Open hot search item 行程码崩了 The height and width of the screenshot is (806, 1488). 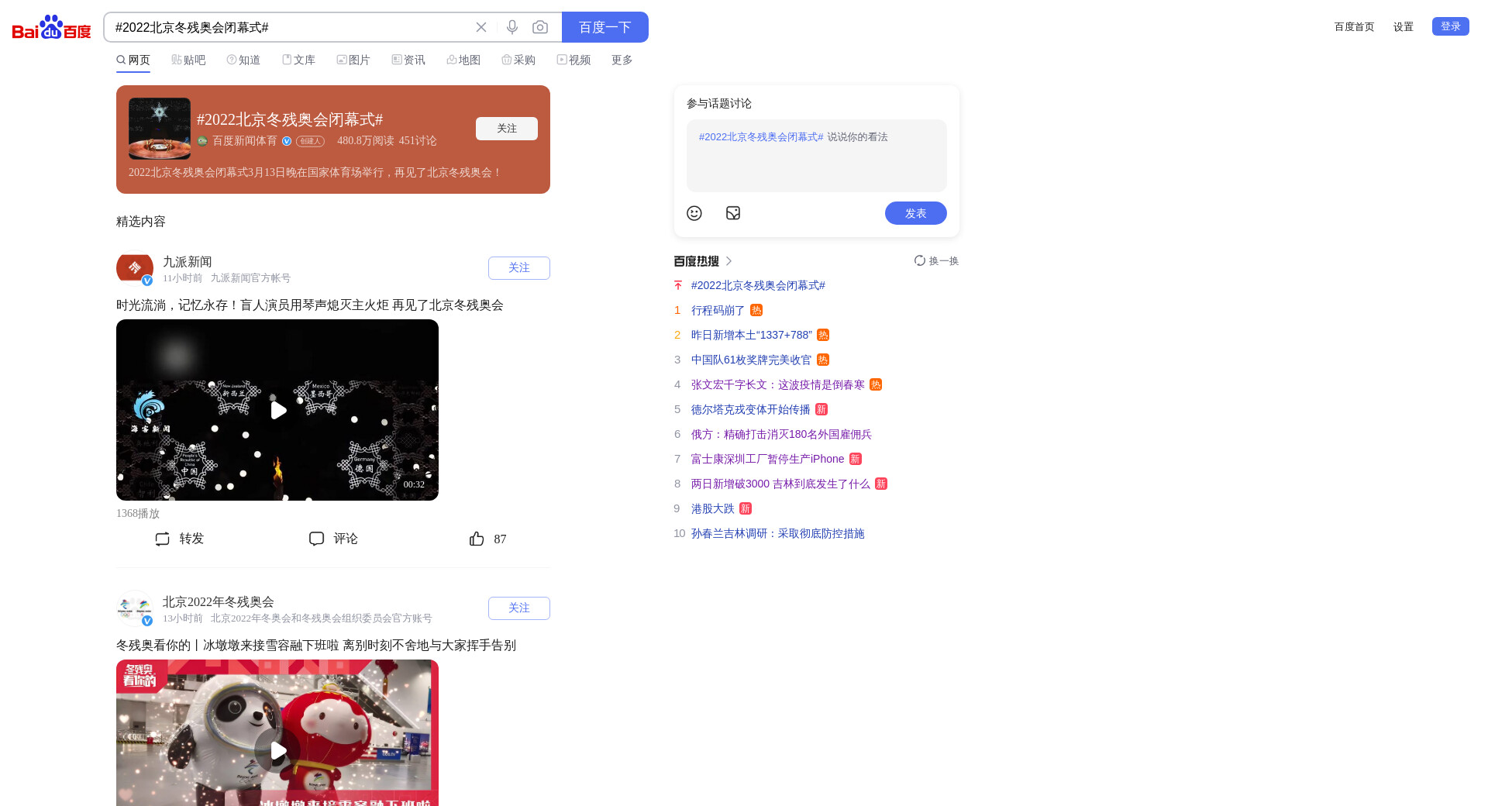718,310
